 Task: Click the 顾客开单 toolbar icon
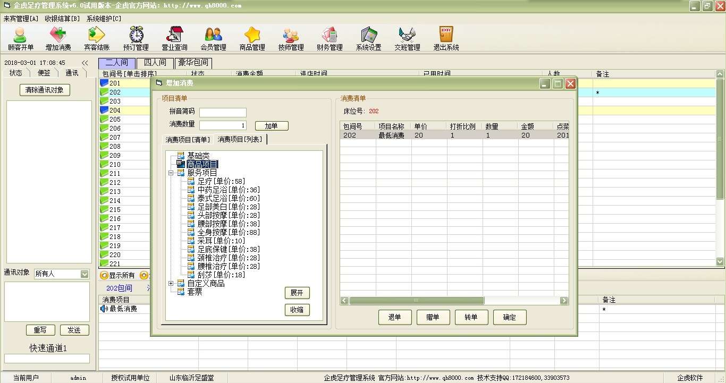pyautogui.click(x=21, y=39)
